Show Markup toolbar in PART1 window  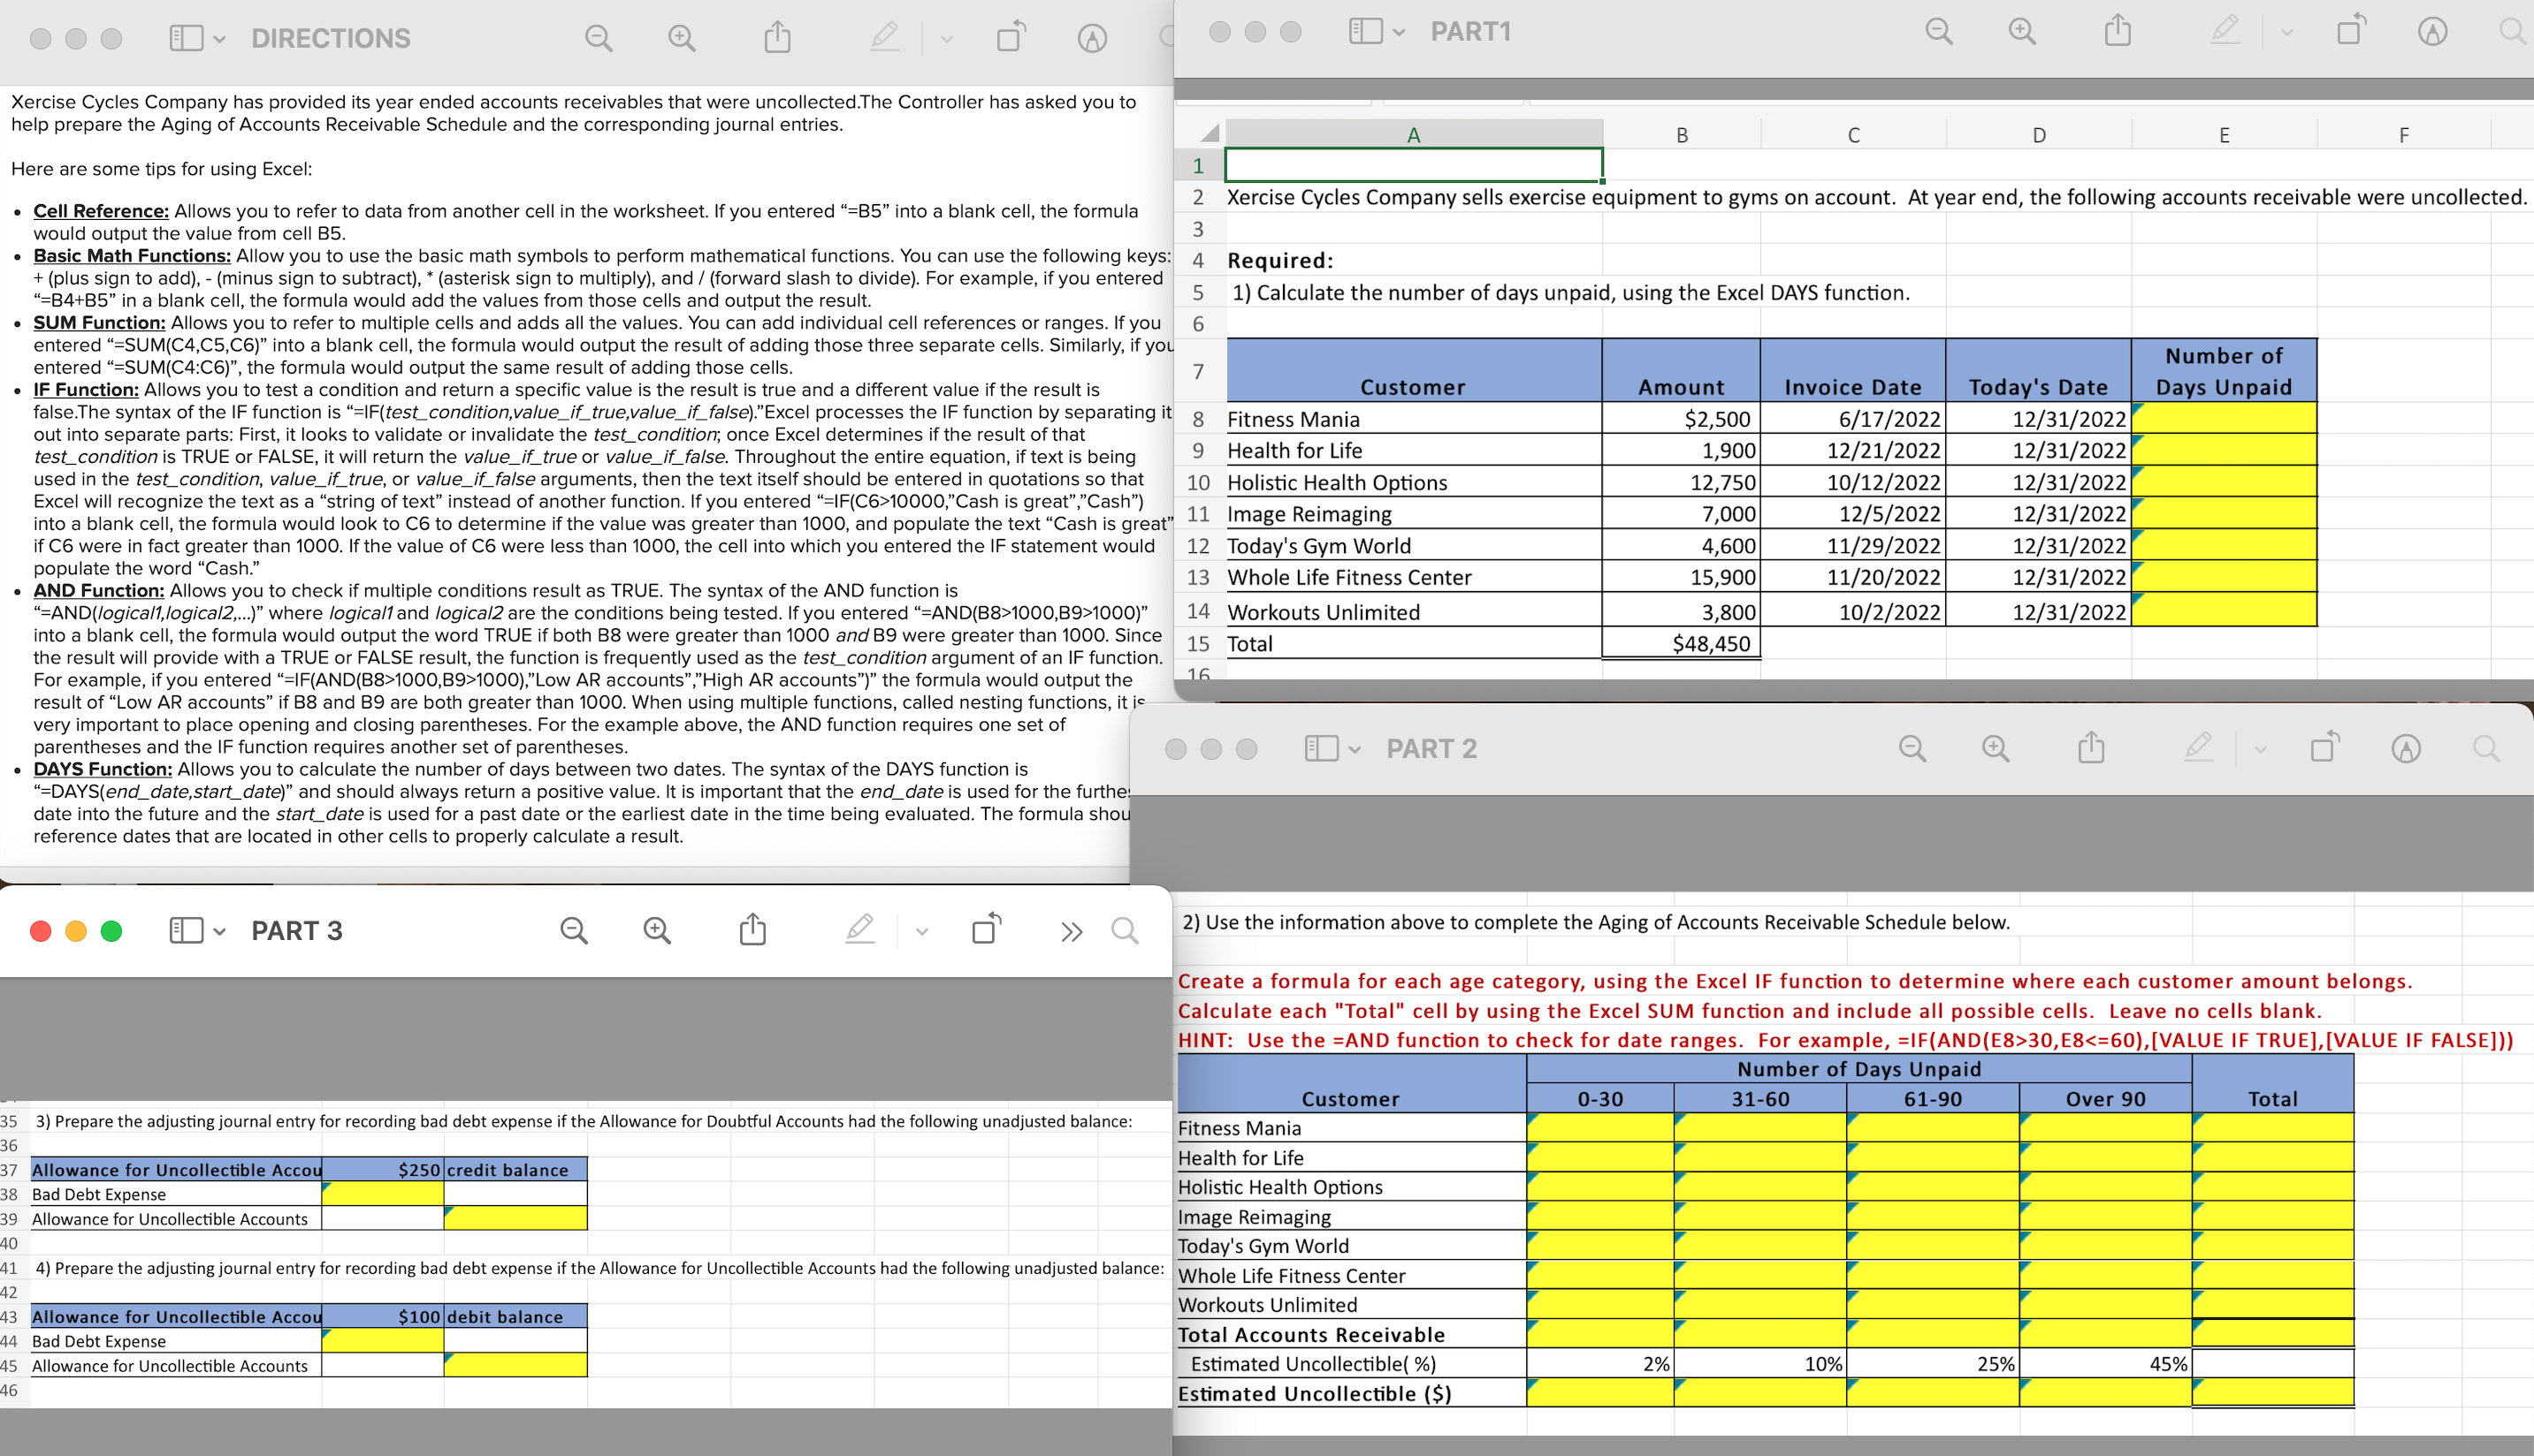(2433, 31)
